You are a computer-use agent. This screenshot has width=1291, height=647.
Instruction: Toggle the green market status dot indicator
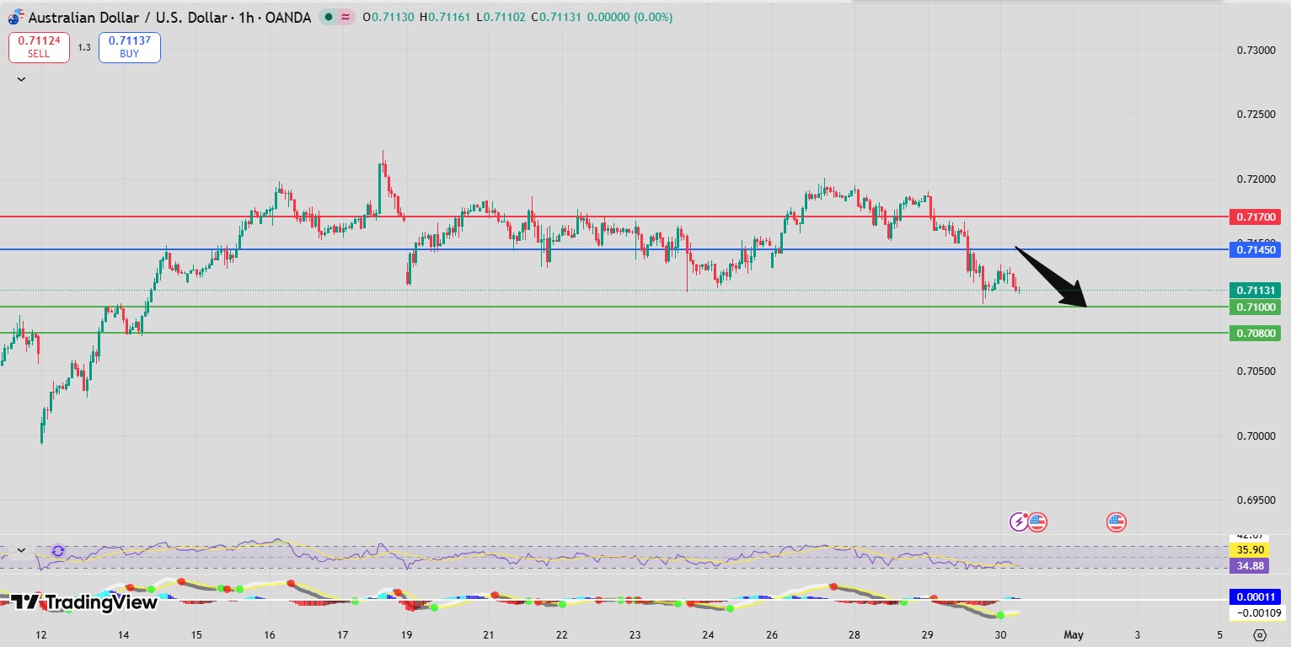[x=329, y=17]
